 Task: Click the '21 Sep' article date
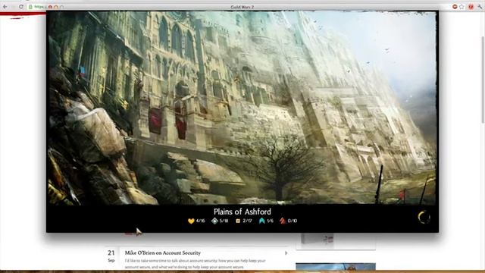[x=111, y=256]
